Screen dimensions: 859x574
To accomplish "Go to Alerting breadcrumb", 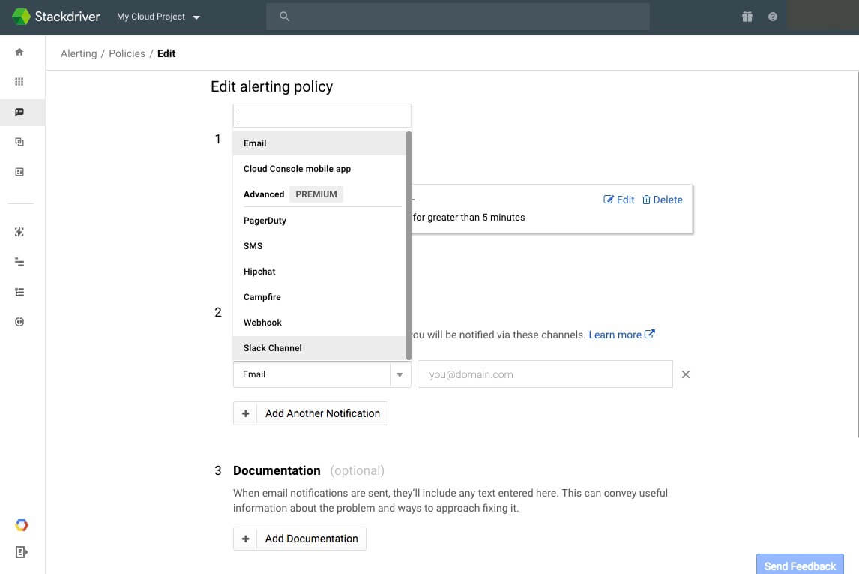I will (79, 53).
